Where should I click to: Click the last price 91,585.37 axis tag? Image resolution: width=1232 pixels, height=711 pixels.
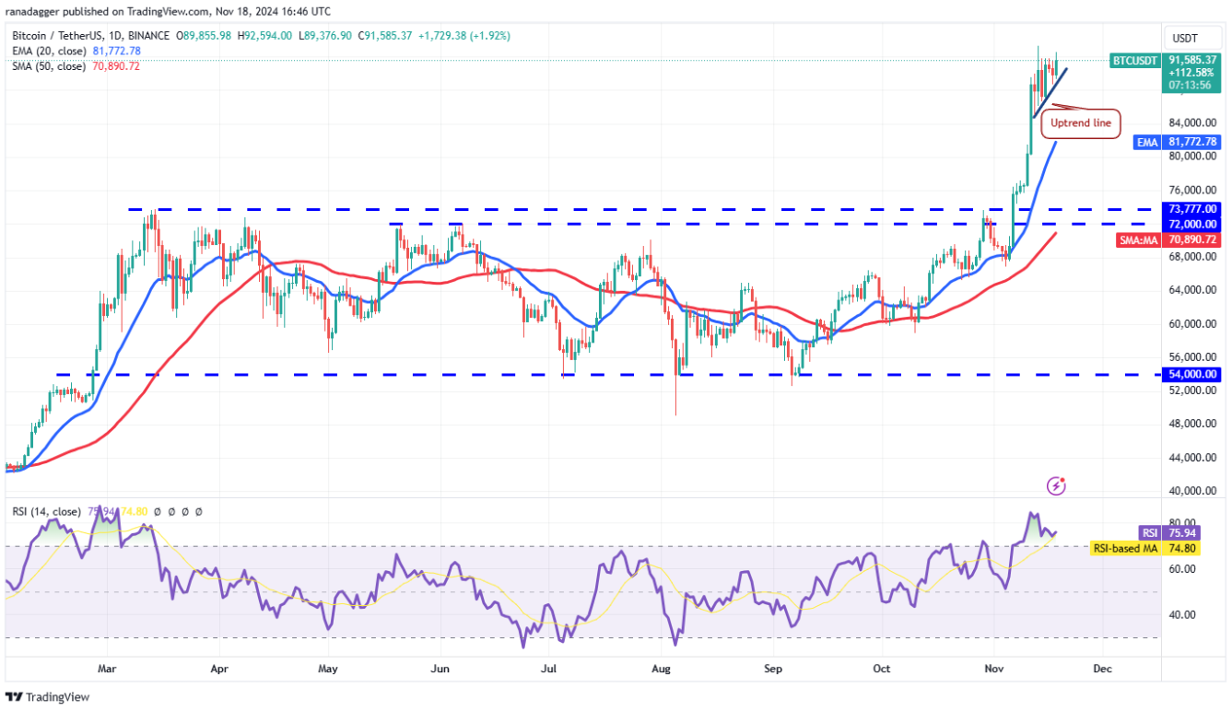point(1192,60)
